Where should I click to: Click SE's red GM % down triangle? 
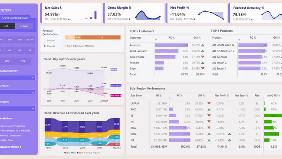[x=209, y=116]
